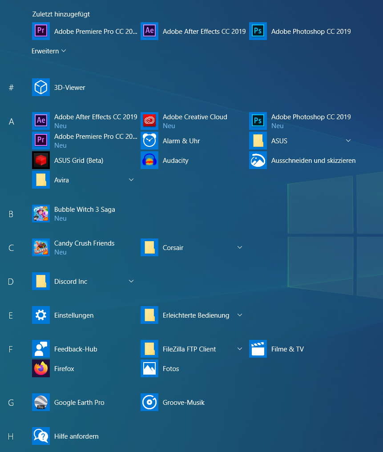The image size is (383, 452).
Task: Open the Filme & TV clapperboard icon
Action: click(x=258, y=349)
